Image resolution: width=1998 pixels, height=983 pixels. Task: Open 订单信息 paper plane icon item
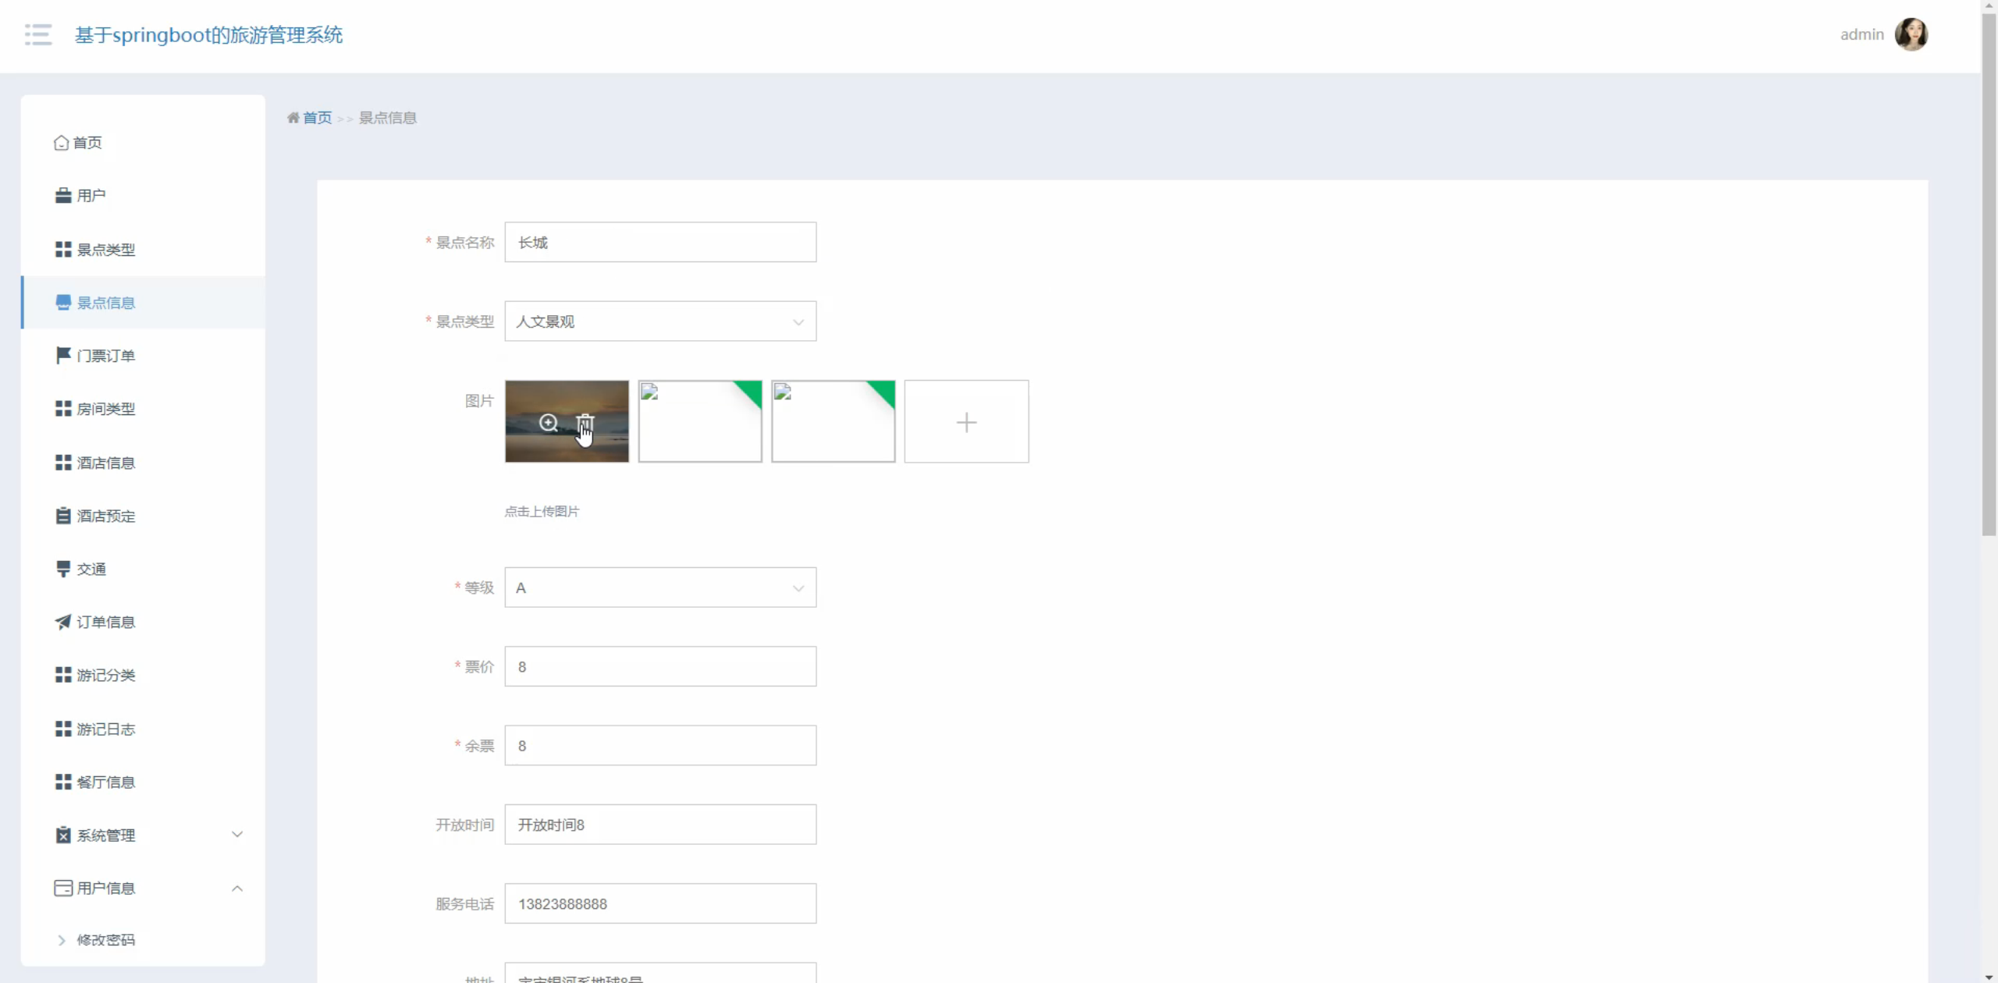point(63,622)
